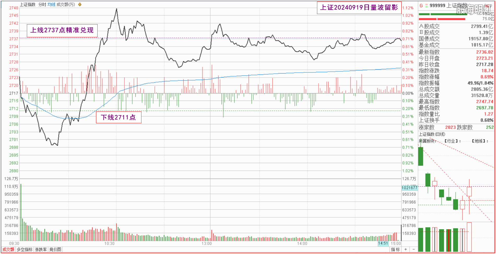The width and height of the screenshot is (496, 254).
Task: Open the 多空指标 tab
Action: tap(25, 249)
